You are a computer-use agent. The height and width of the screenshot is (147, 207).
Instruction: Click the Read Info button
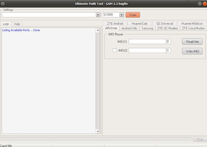[192, 41]
